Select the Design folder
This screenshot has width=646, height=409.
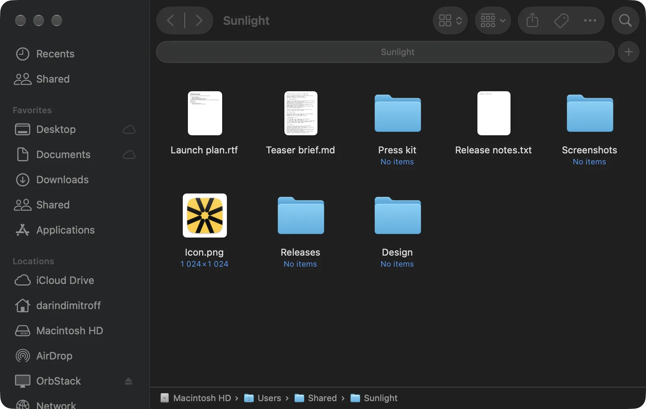397,232
